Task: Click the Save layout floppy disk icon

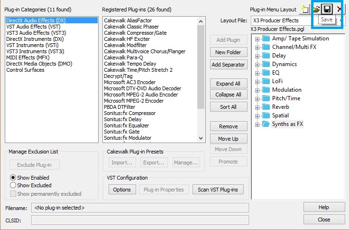Action: 327,9
